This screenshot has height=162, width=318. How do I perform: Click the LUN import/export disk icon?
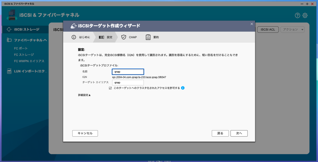tap(9, 71)
